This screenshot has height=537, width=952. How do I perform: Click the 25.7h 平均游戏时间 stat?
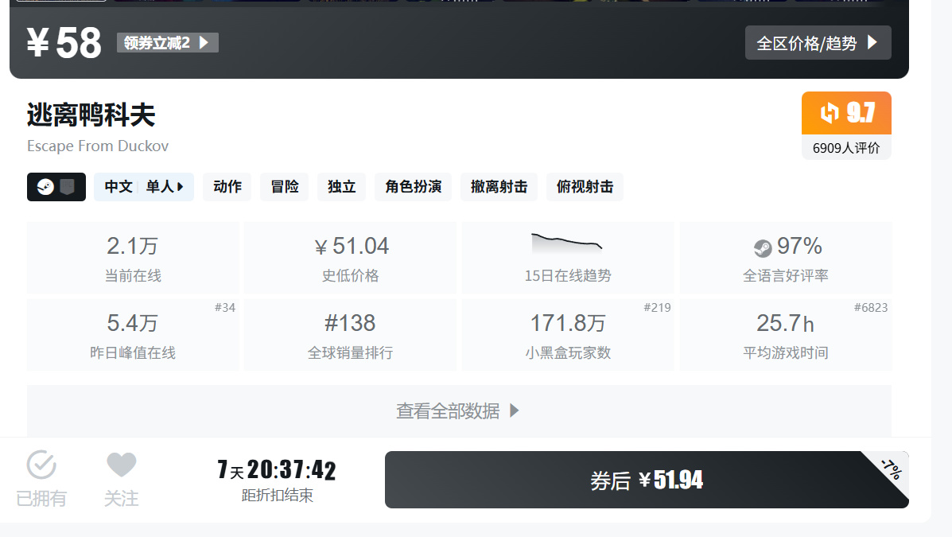click(786, 335)
